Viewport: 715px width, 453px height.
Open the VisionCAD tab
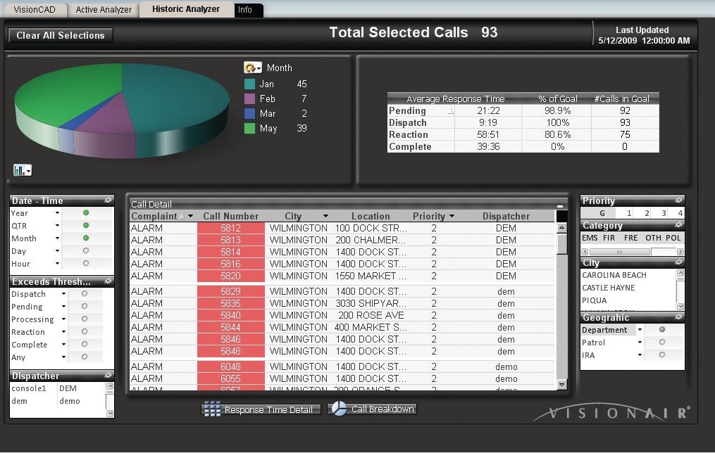click(x=34, y=10)
